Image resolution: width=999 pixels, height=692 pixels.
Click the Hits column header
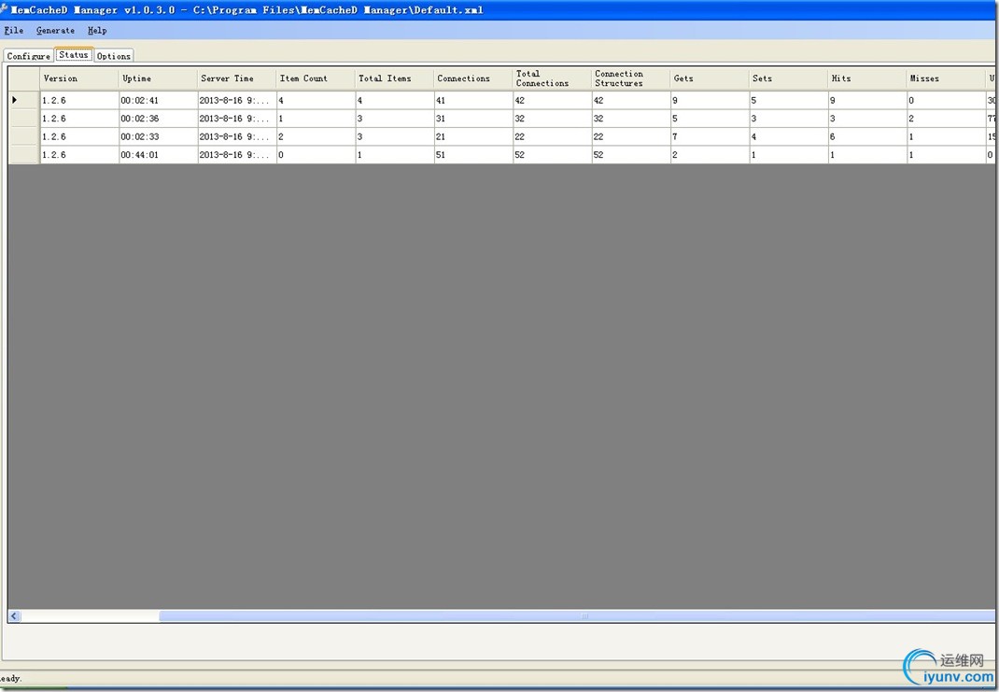[x=867, y=78]
